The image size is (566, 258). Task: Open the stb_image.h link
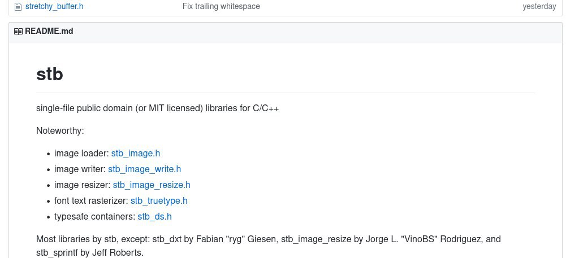[135, 154]
